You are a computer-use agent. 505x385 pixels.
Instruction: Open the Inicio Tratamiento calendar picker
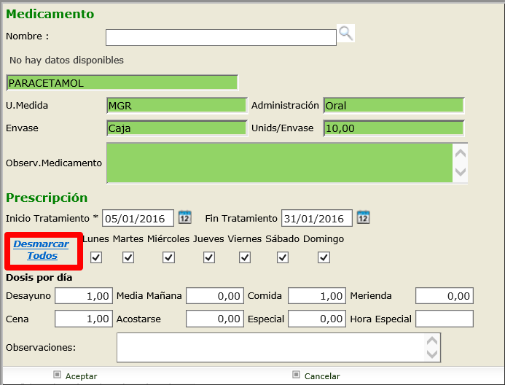point(185,217)
